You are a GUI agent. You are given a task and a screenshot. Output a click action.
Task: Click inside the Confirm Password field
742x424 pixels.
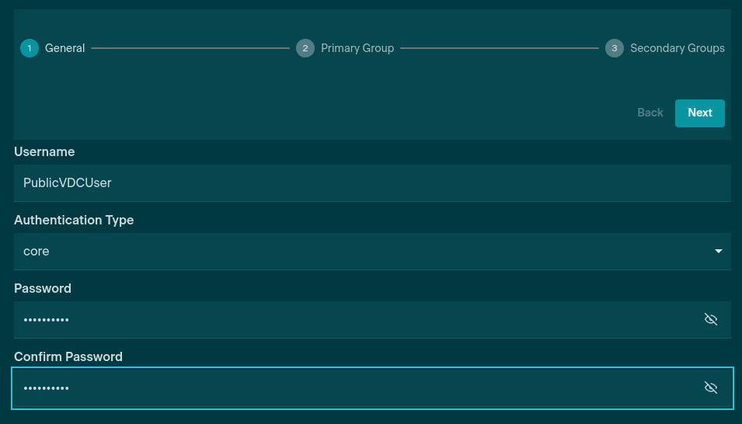350,388
